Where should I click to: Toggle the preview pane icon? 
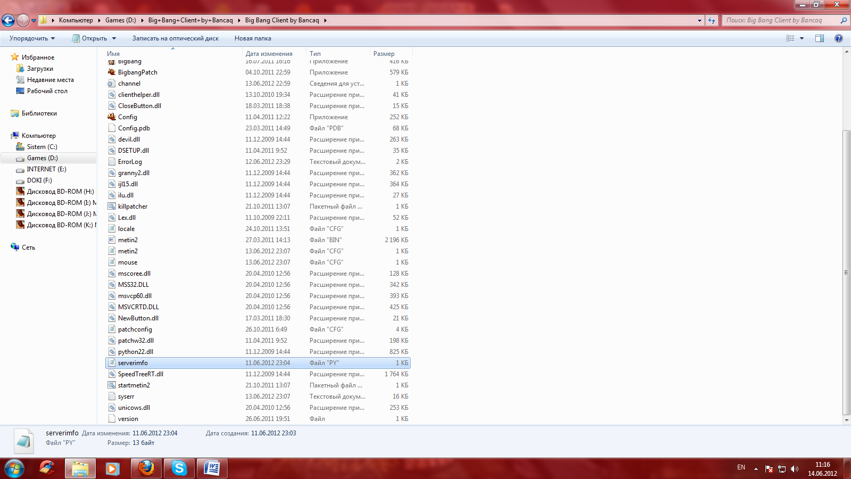point(820,38)
